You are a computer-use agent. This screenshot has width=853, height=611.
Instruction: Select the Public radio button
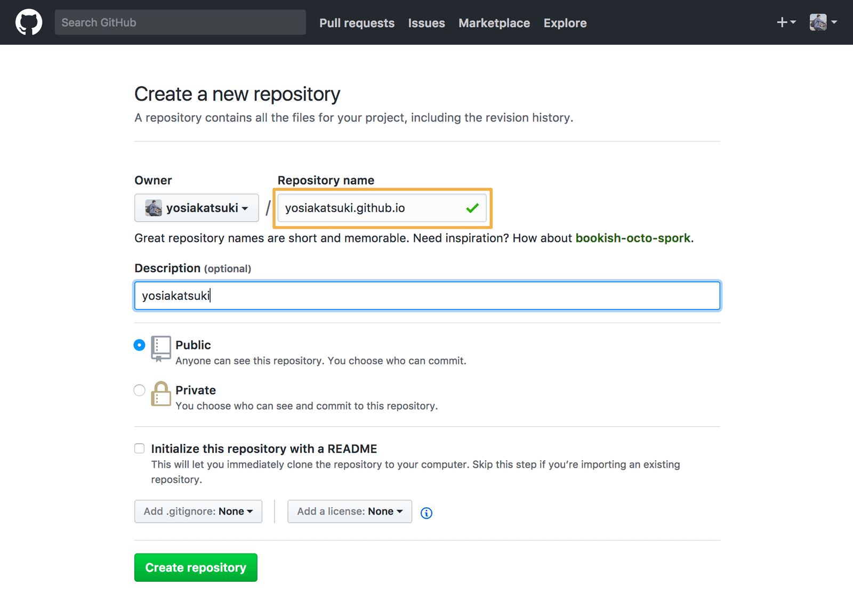click(139, 345)
